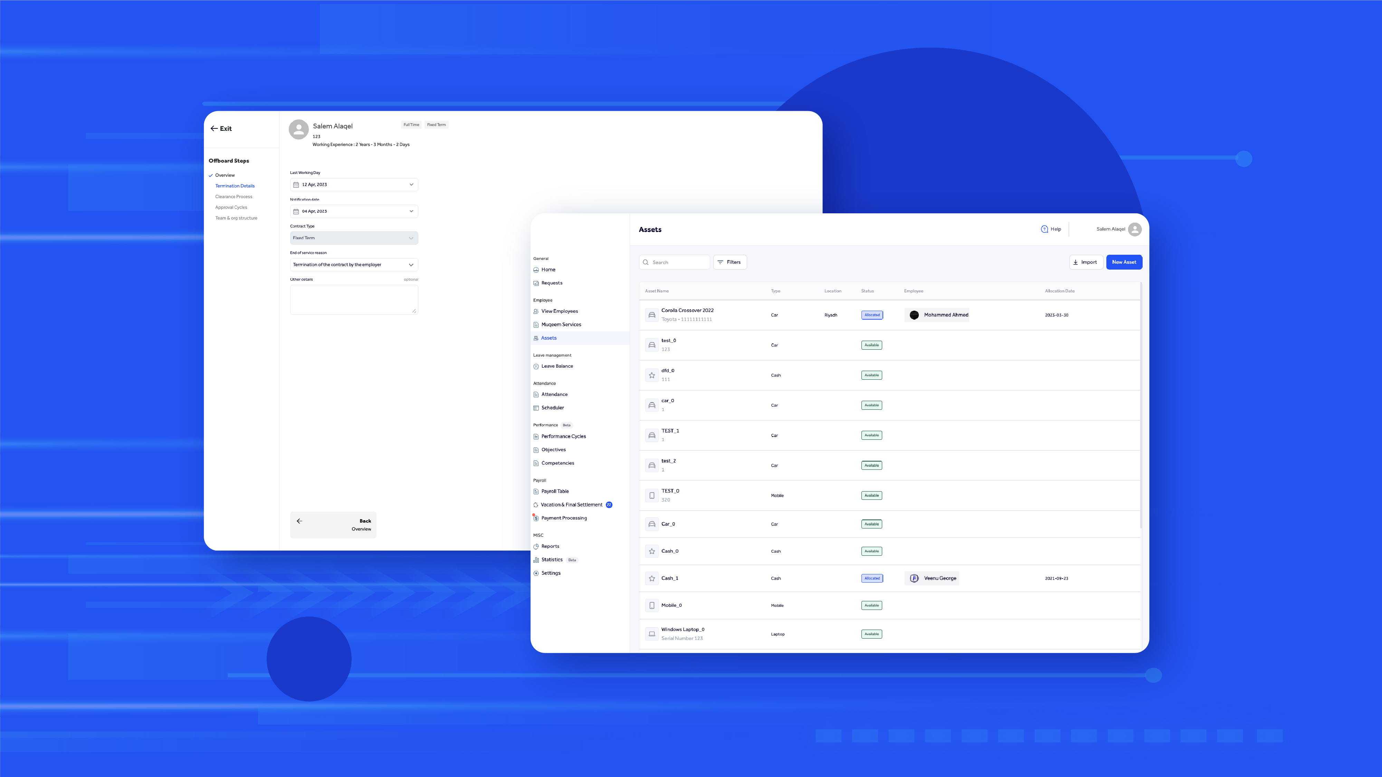The width and height of the screenshot is (1382, 777).
Task: Click the Performance Cycles icon
Action: coord(536,436)
